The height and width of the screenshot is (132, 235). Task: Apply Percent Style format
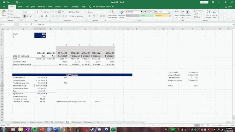[x=94, y=16]
